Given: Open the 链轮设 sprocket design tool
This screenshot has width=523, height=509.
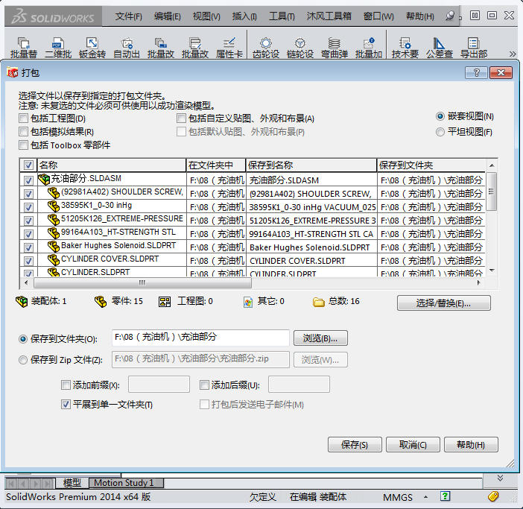Looking at the screenshot, I should 299,48.
